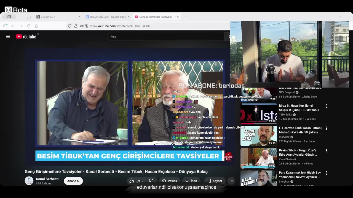Go back with the browser back arrow

coord(13,26)
